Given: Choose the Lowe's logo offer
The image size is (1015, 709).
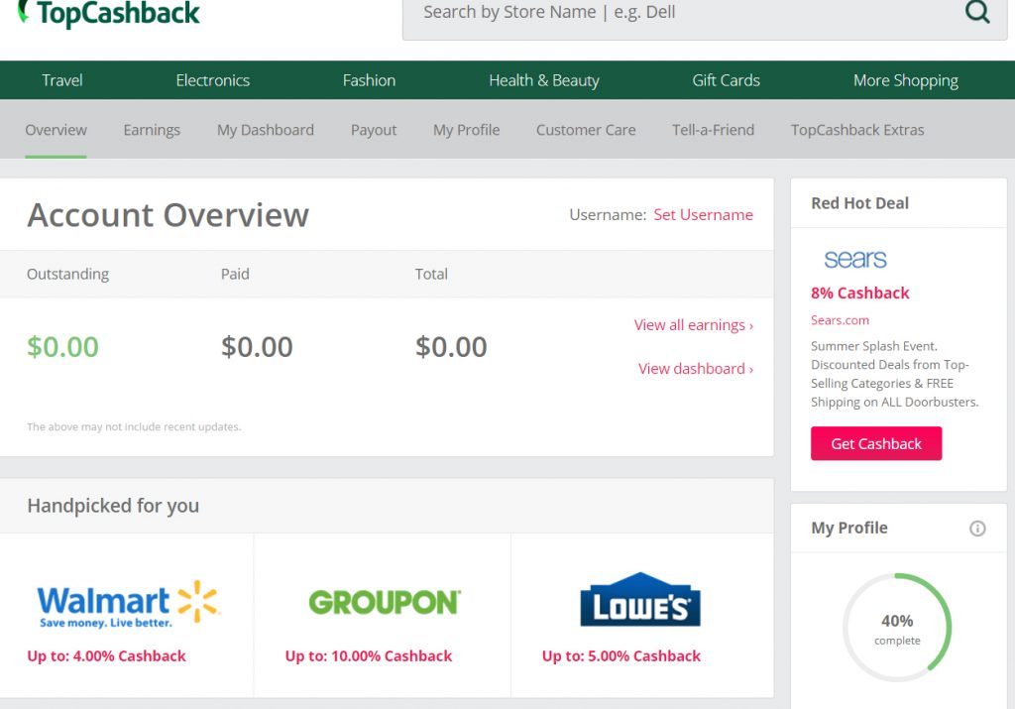Looking at the screenshot, I should [x=640, y=600].
